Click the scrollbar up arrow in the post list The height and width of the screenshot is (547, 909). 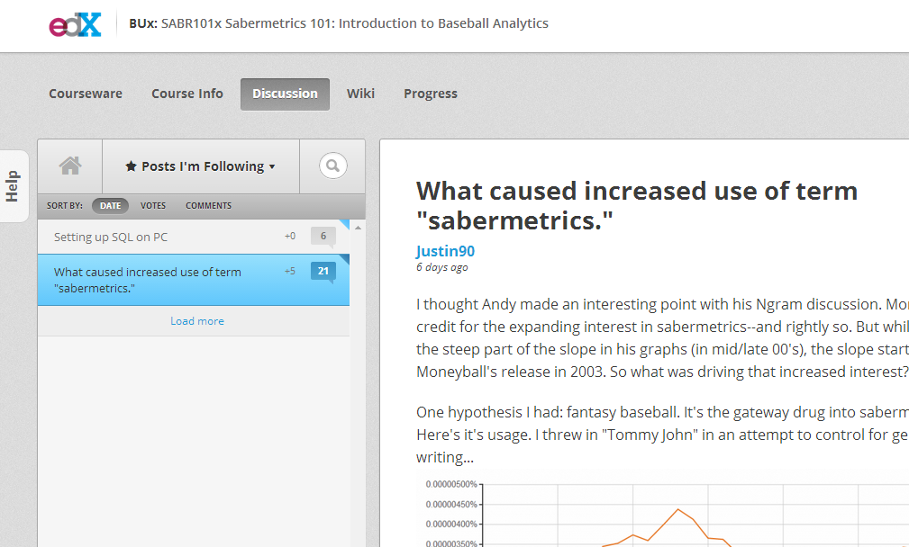[359, 228]
